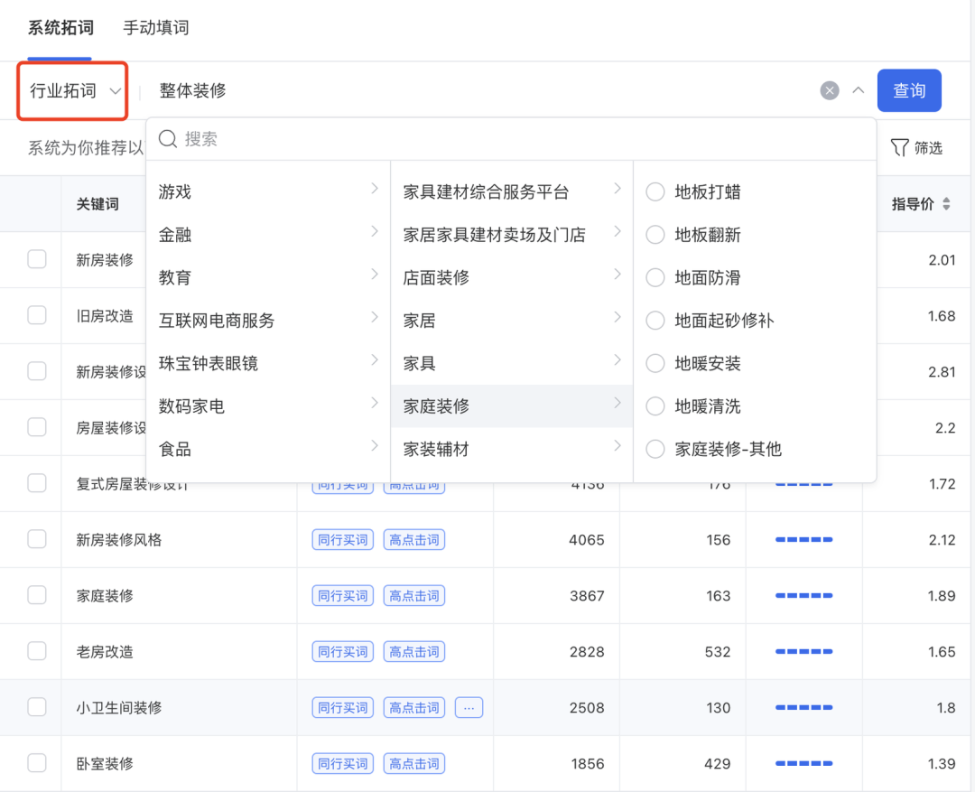975x792 pixels.
Task: Click the 筛选 filter icon
Action: [899, 147]
